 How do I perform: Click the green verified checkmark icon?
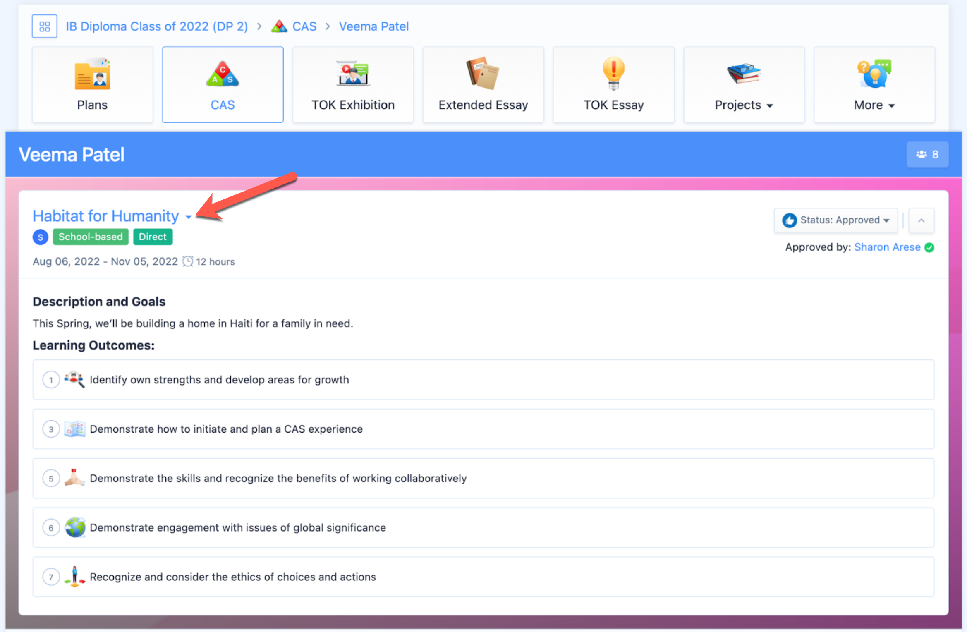click(929, 248)
